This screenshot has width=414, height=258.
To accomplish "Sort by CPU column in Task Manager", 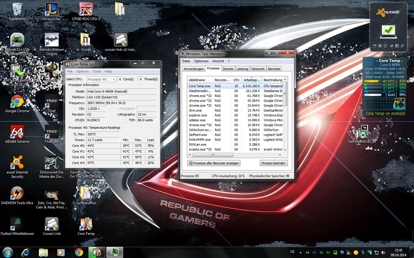I will click(x=236, y=80).
